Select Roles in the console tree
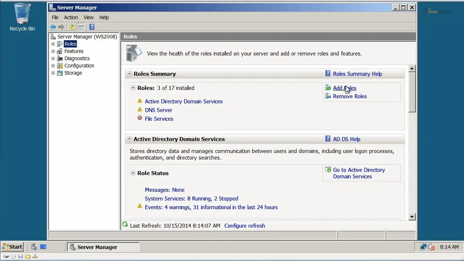Image resolution: width=464 pixels, height=261 pixels. tap(70, 44)
